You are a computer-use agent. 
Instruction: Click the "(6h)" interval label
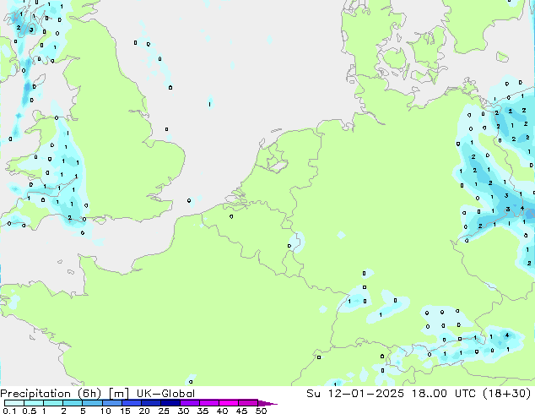click(x=89, y=394)
